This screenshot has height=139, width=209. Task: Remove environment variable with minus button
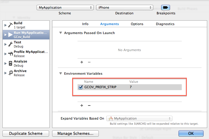tap(89, 106)
